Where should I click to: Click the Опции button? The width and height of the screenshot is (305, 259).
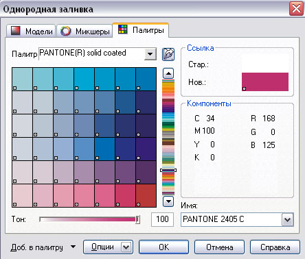(x=102, y=247)
